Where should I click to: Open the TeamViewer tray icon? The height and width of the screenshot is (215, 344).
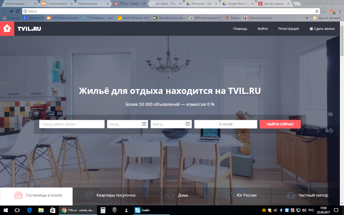pos(287,210)
